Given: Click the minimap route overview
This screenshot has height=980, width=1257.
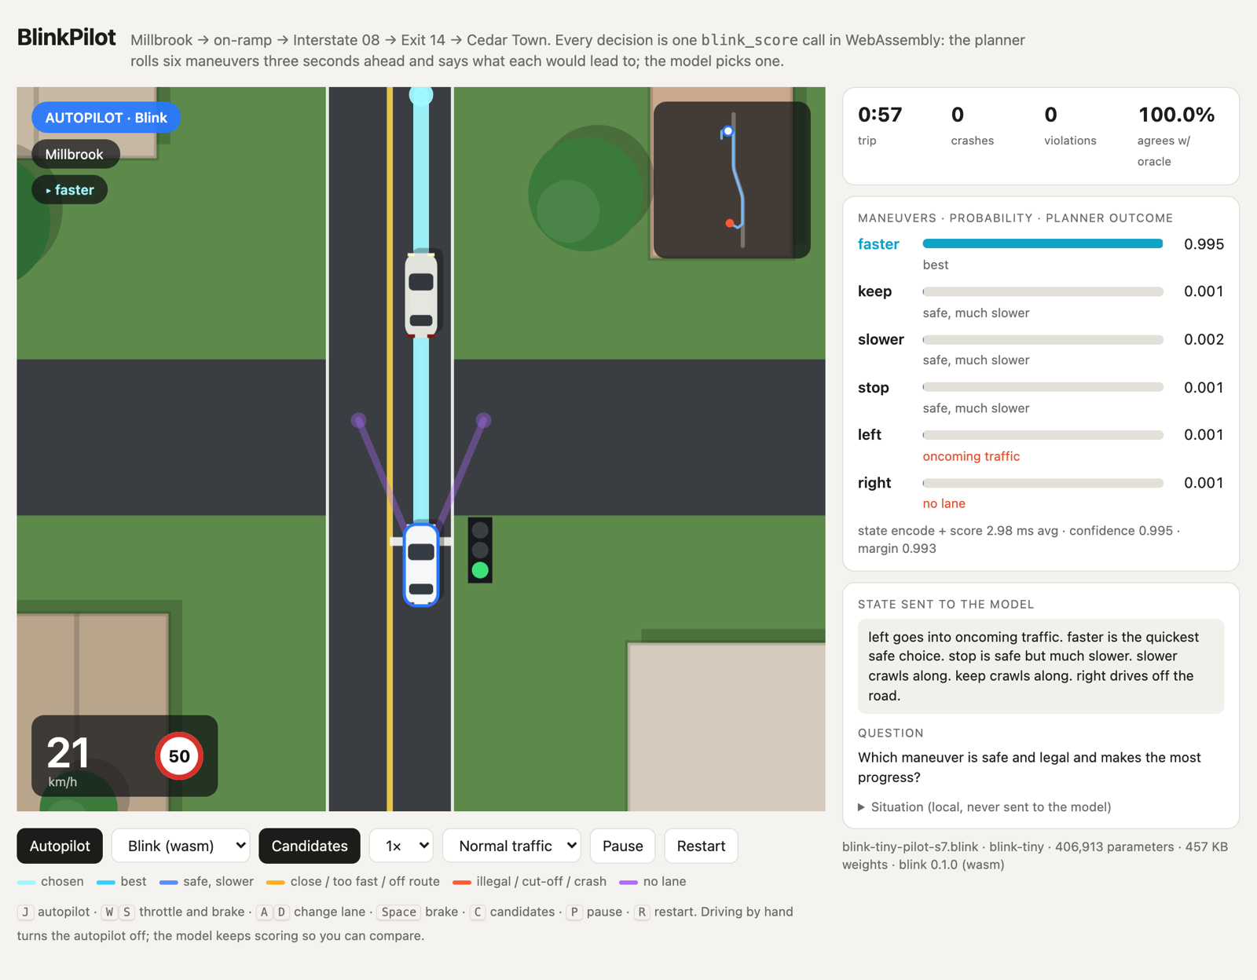Looking at the screenshot, I should click(x=731, y=180).
